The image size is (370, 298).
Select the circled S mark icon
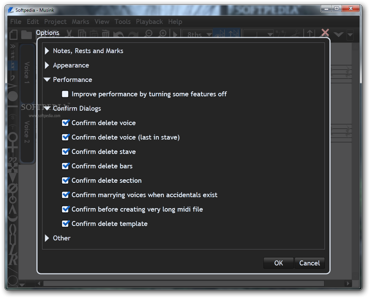click(13, 117)
